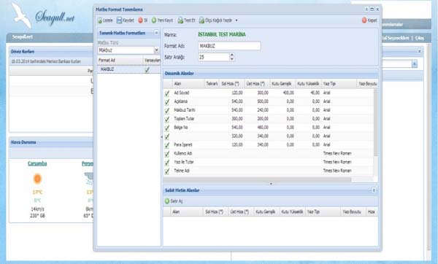Image resolution: width=438 pixels, height=264 pixels.
Task: Open the Matbu Türü combo box
Action: [x=156, y=50]
